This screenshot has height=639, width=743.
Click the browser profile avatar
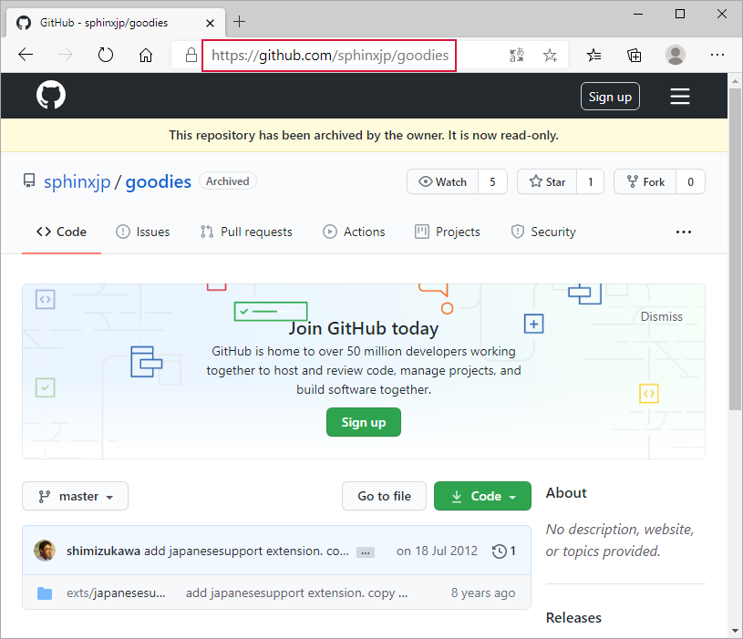click(x=676, y=55)
